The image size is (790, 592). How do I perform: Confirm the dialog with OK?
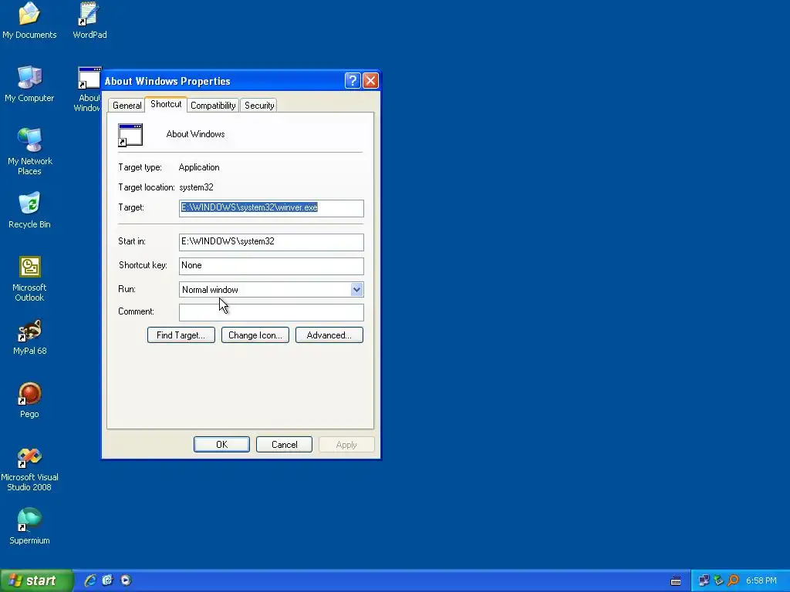coord(221,445)
